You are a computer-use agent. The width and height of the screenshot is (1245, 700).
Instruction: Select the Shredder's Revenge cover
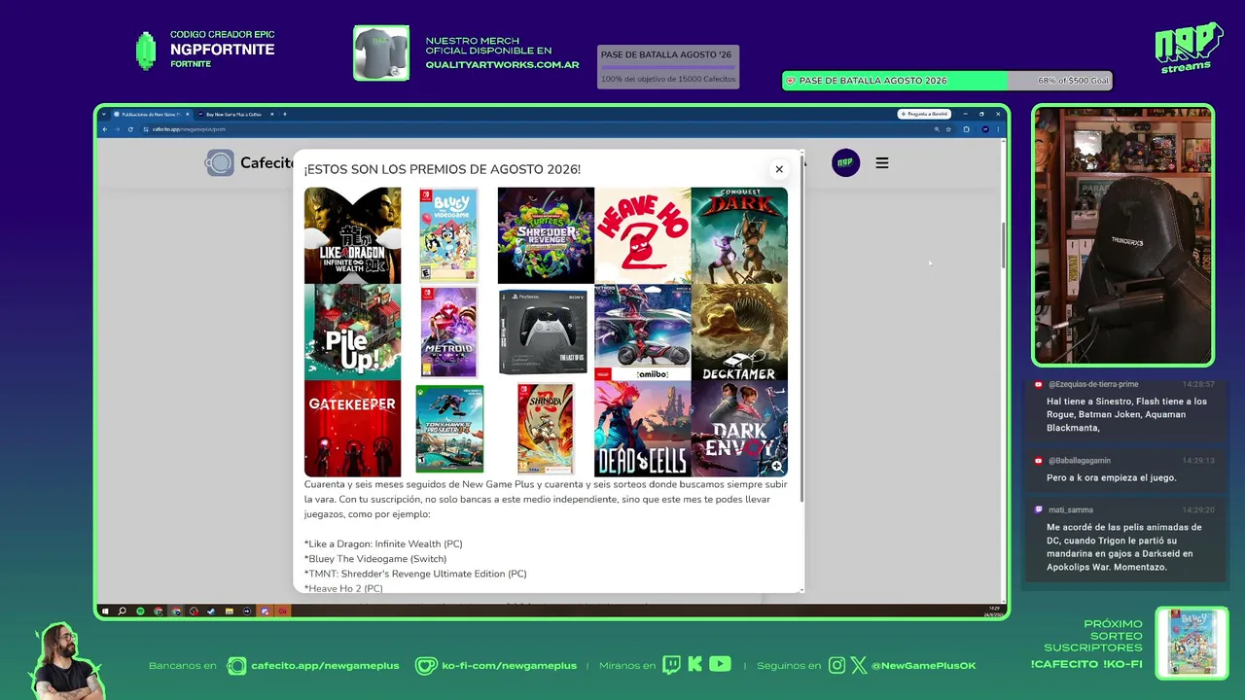pos(546,235)
